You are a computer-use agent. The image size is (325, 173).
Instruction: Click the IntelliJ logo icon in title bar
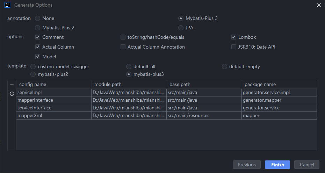click(7, 5)
